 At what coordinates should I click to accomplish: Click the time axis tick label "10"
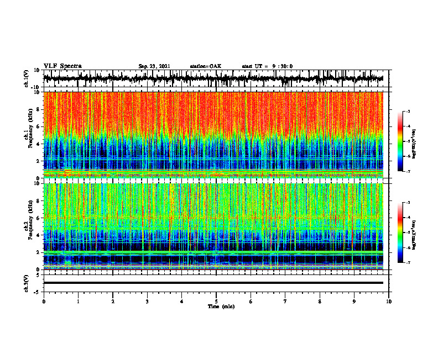[x=389, y=302]
